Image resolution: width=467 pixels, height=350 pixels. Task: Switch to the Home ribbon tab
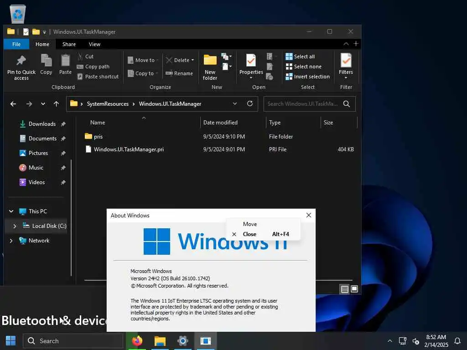point(42,44)
